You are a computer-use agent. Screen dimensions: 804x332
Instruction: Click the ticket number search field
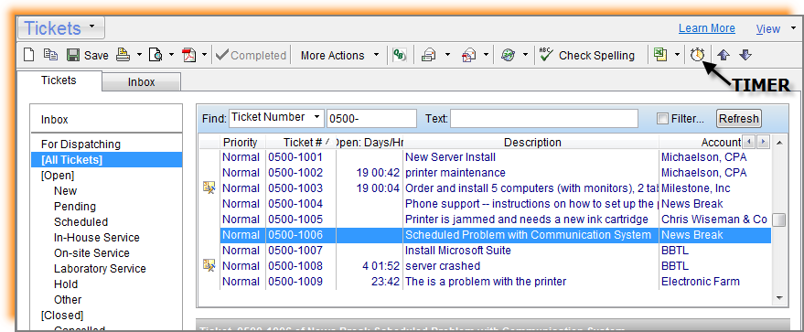[371, 119]
